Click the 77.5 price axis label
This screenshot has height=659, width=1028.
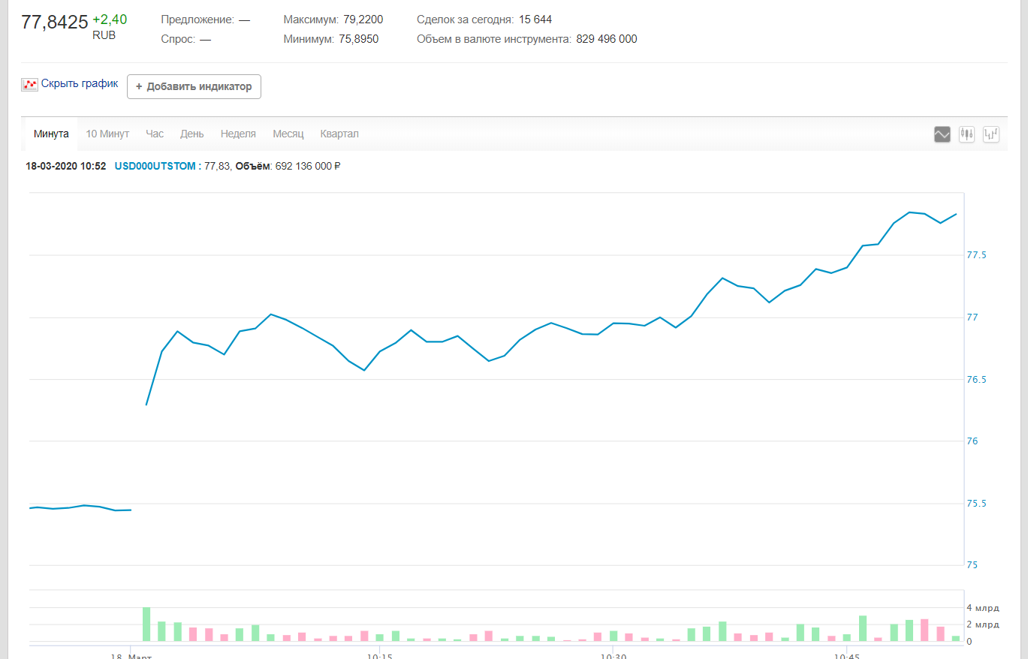click(976, 255)
